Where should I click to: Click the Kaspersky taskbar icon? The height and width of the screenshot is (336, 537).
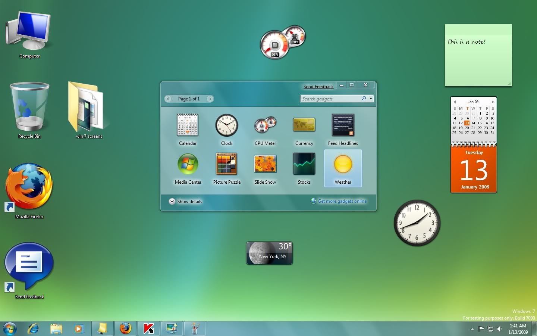149,329
